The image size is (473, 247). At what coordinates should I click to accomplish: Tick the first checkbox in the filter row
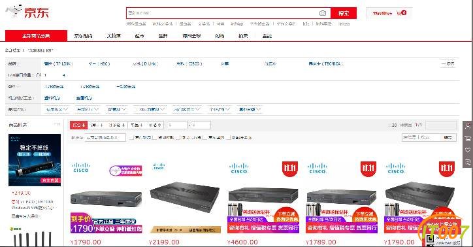[x=132, y=137]
